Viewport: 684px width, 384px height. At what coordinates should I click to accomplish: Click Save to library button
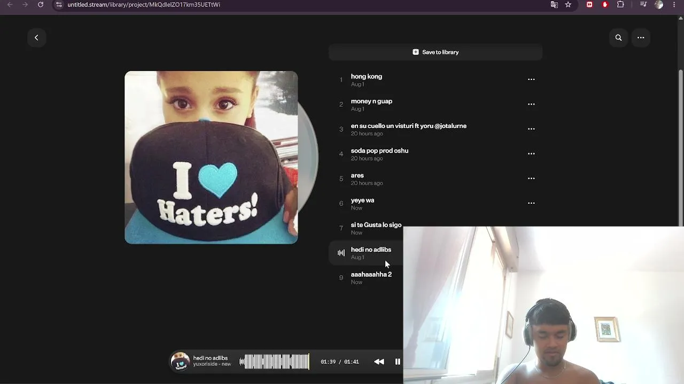pyautogui.click(x=436, y=52)
